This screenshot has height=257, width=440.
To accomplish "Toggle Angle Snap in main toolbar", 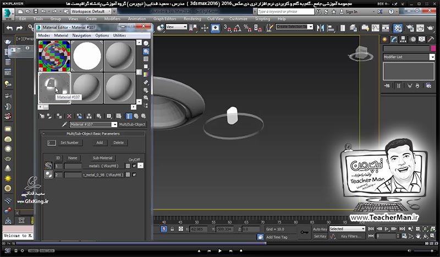I will pos(238,28).
